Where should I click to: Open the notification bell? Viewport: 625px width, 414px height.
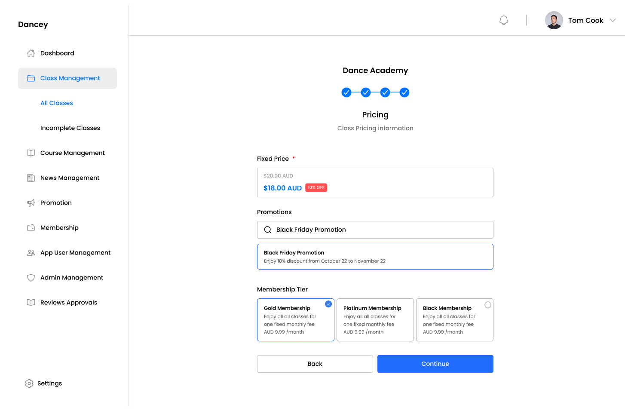coord(503,20)
